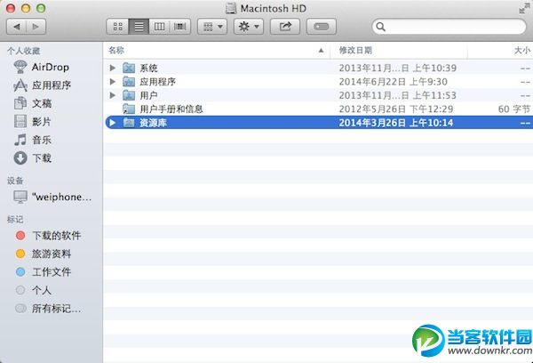
Task: Click the 系统 folder name
Action: 149,69
